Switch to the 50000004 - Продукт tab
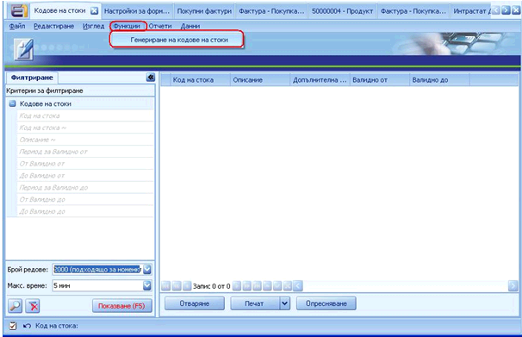The height and width of the screenshot is (337, 522). pyautogui.click(x=342, y=11)
